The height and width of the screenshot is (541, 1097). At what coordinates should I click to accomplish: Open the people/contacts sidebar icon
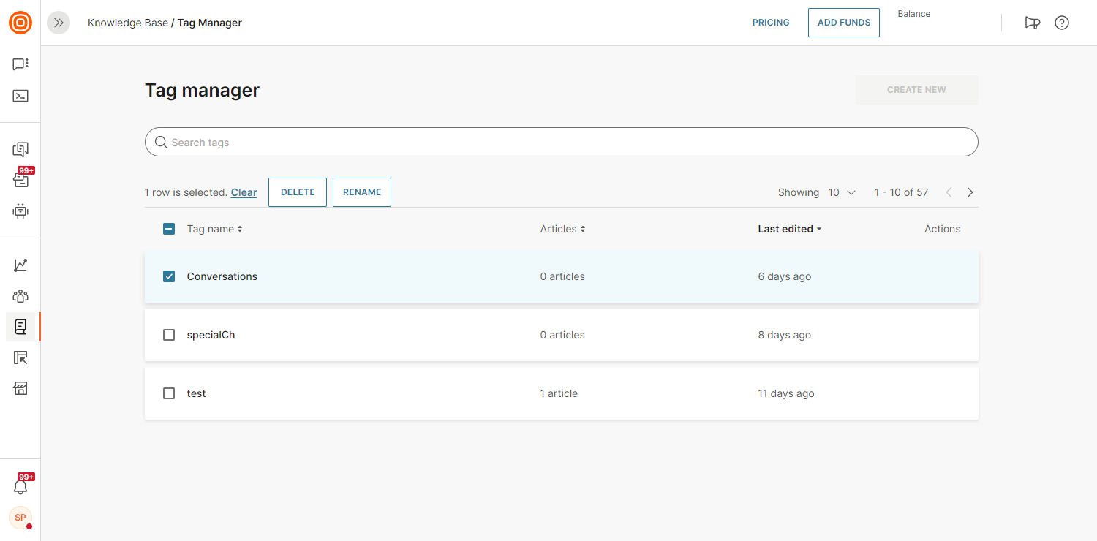click(20, 296)
